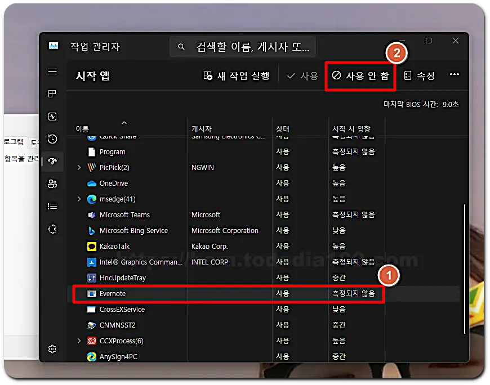Switch to the Performance monitoring view
Viewport: 490px width, 385px height.
tap(52, 117)
